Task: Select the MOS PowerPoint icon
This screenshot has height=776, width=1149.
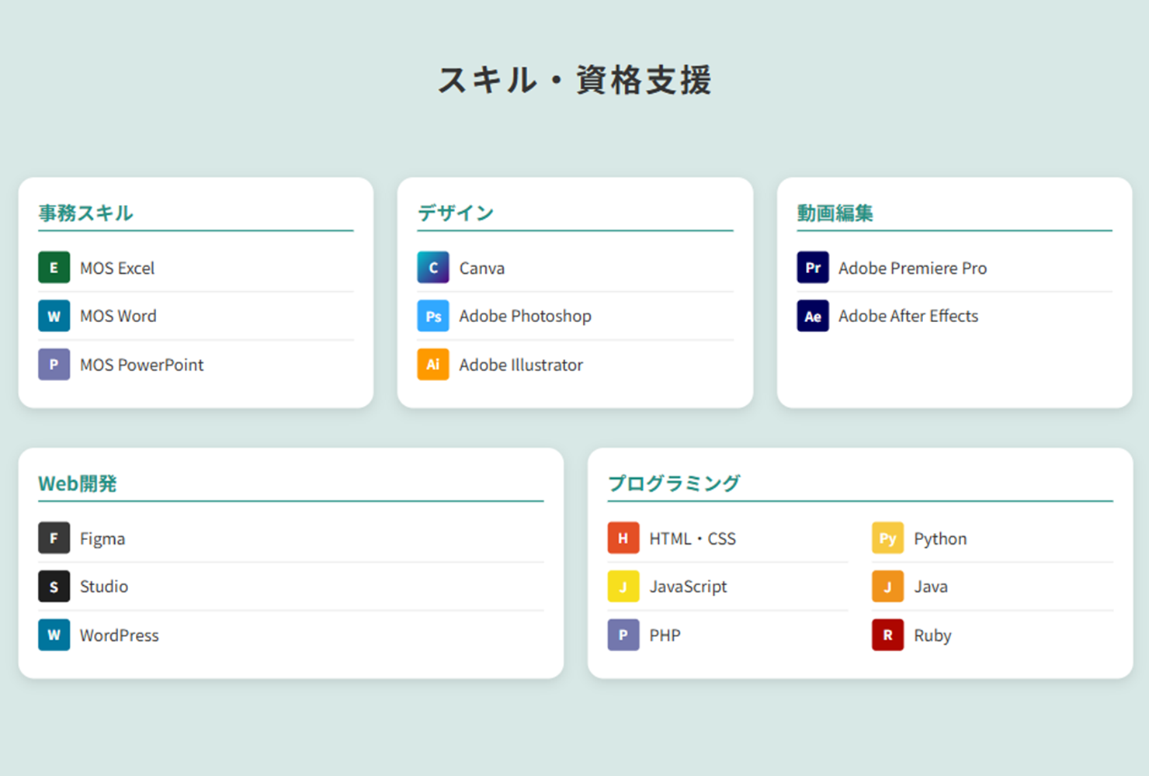Action: [54, 364]
